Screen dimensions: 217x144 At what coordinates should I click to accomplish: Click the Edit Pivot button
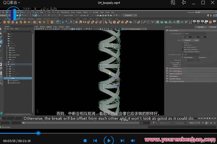188,40
